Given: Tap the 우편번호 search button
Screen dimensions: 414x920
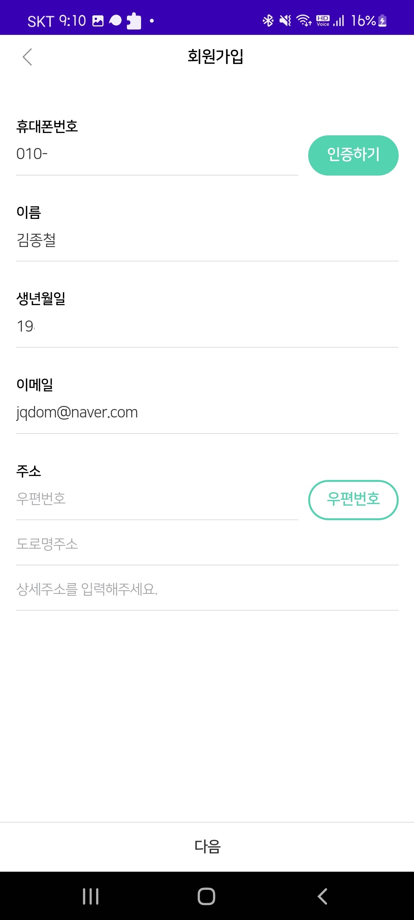Looking at the screenshot, I should coord(353,500).
